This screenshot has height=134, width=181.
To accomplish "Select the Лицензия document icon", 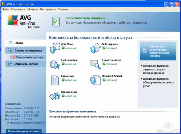I will coord(55,80).
